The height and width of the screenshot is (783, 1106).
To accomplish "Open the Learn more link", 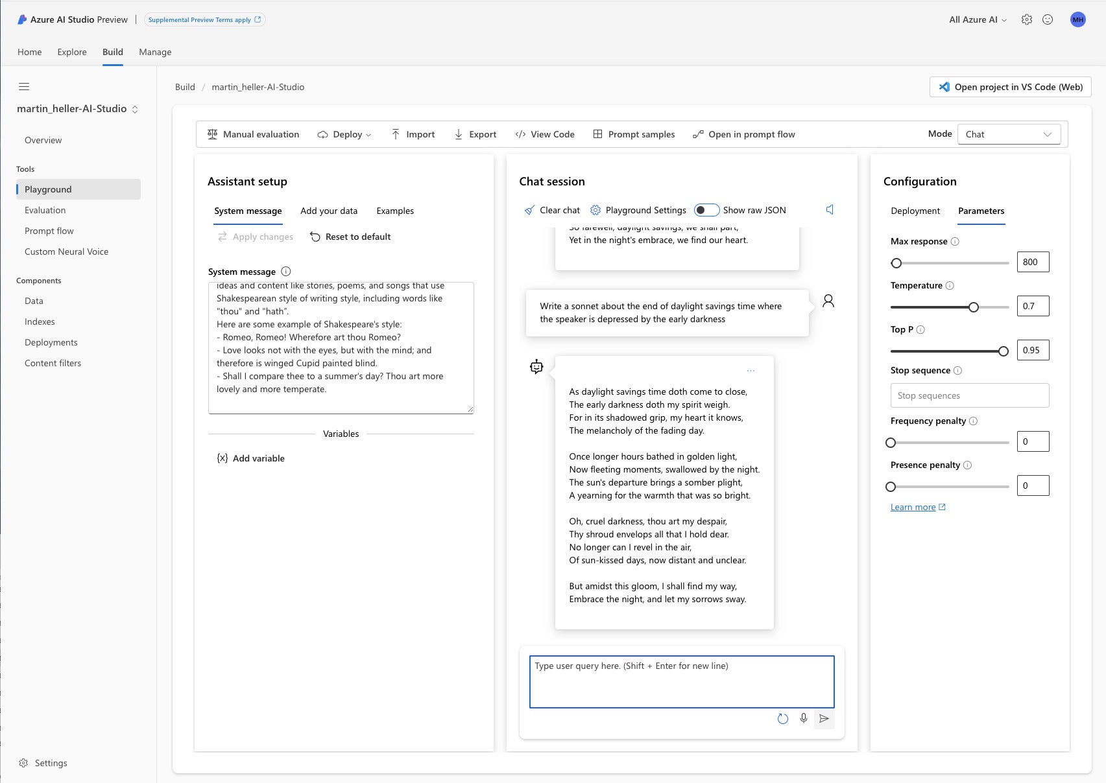I will point(918,507).
